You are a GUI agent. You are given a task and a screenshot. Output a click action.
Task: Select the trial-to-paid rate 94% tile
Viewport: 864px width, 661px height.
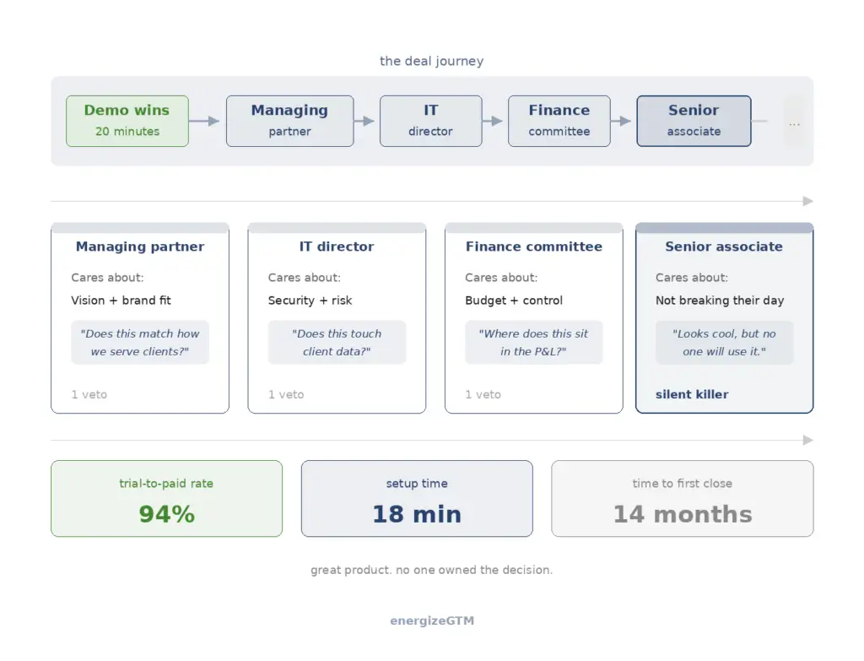(x=166, y=499)
